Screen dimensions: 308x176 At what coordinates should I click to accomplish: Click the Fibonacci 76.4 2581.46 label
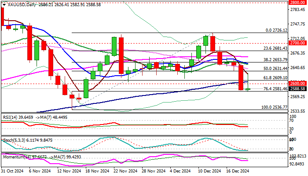click(x=275, y=89)
